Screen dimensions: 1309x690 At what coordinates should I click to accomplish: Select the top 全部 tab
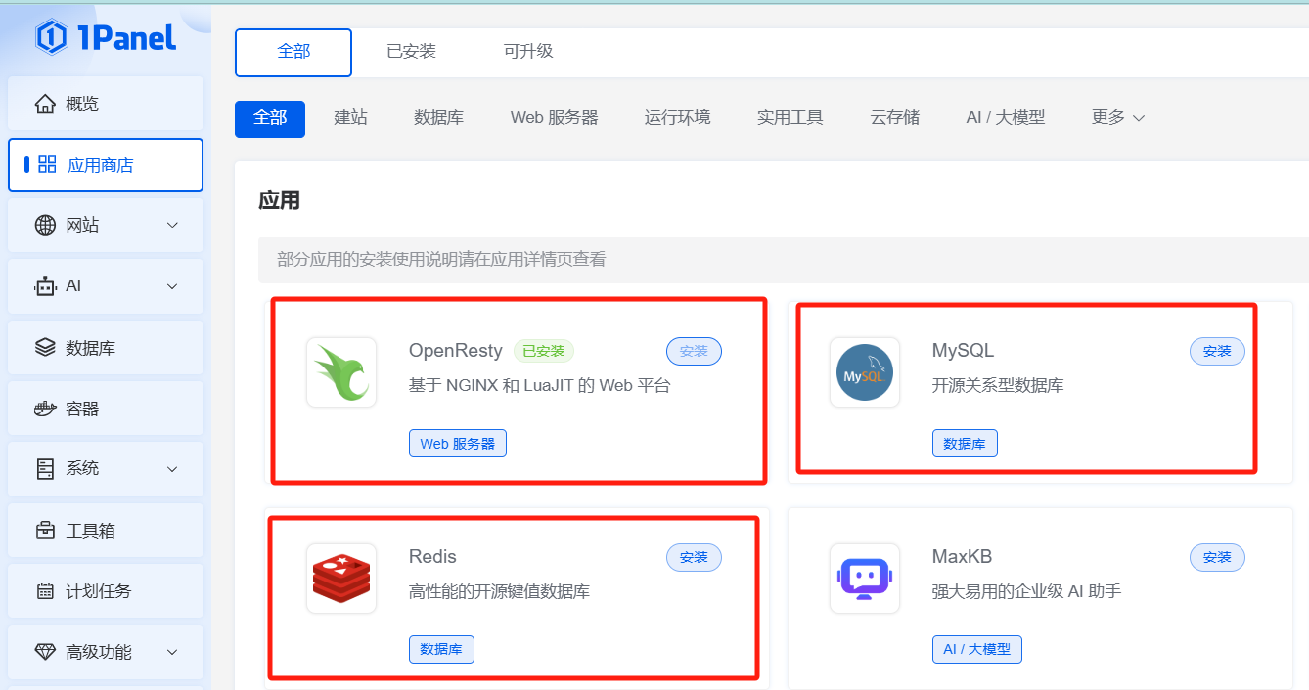coord(293,52)
